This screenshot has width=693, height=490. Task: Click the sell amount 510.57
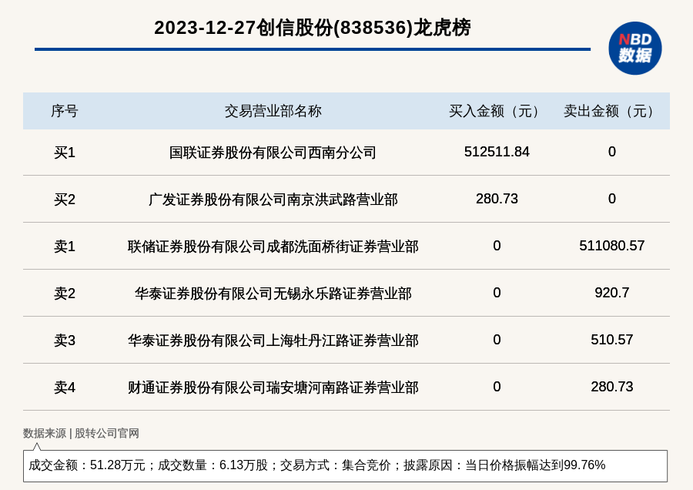(x=611, y=340)
